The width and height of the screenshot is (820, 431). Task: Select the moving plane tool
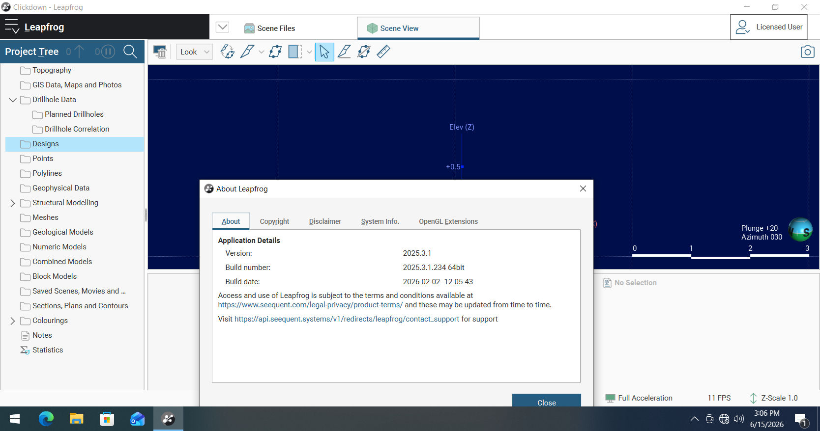coord(275,52)
